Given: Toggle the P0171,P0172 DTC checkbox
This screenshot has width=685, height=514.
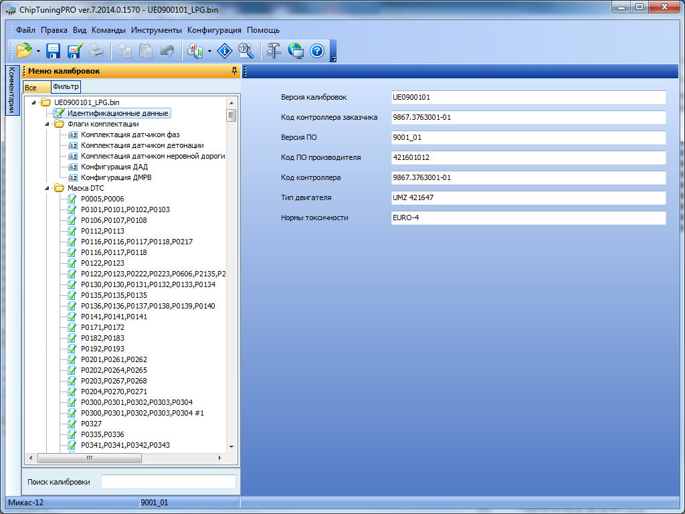Looking at the screenshot, I should pyautogui.click(x=73, y=327).
